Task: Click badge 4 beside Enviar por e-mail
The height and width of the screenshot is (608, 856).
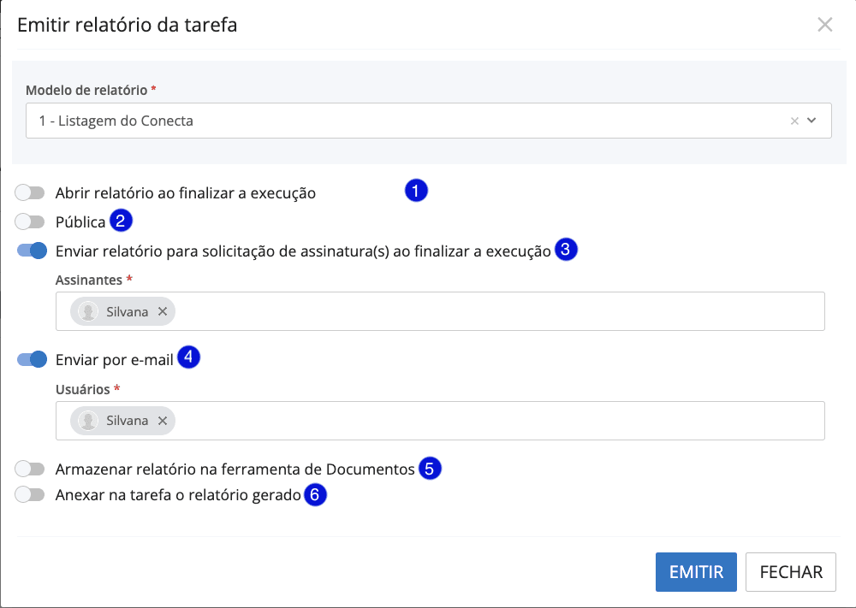Action: coord(188,357)
